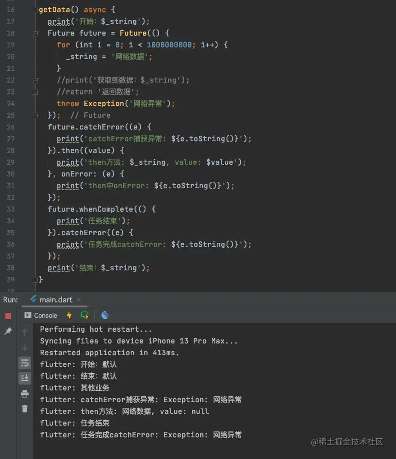Click line number 24 in the gutter

pos(11,104)
